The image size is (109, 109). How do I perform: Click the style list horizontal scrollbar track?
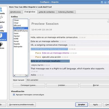21,75
